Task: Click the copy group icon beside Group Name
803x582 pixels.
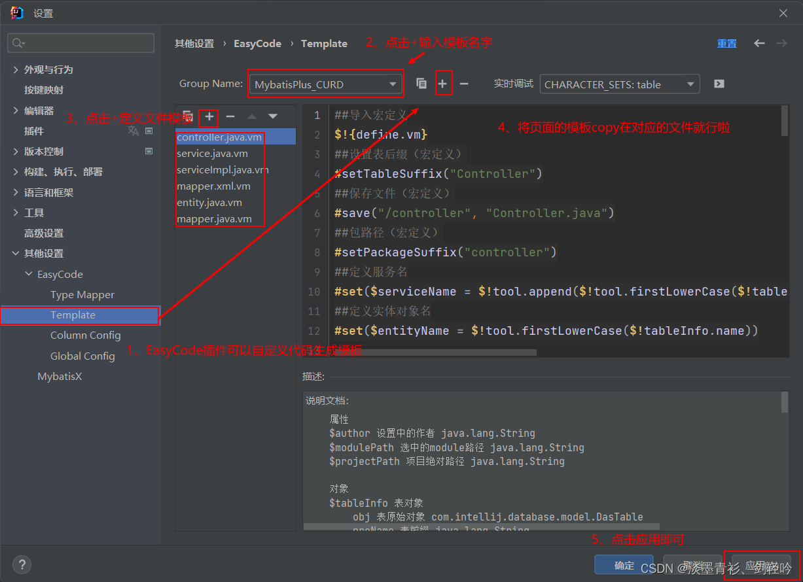Action: click(421, 84)
